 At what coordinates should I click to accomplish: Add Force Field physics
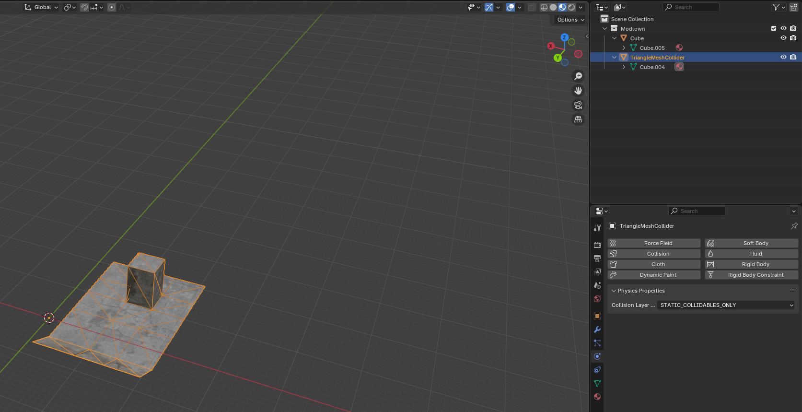[654, 243]
